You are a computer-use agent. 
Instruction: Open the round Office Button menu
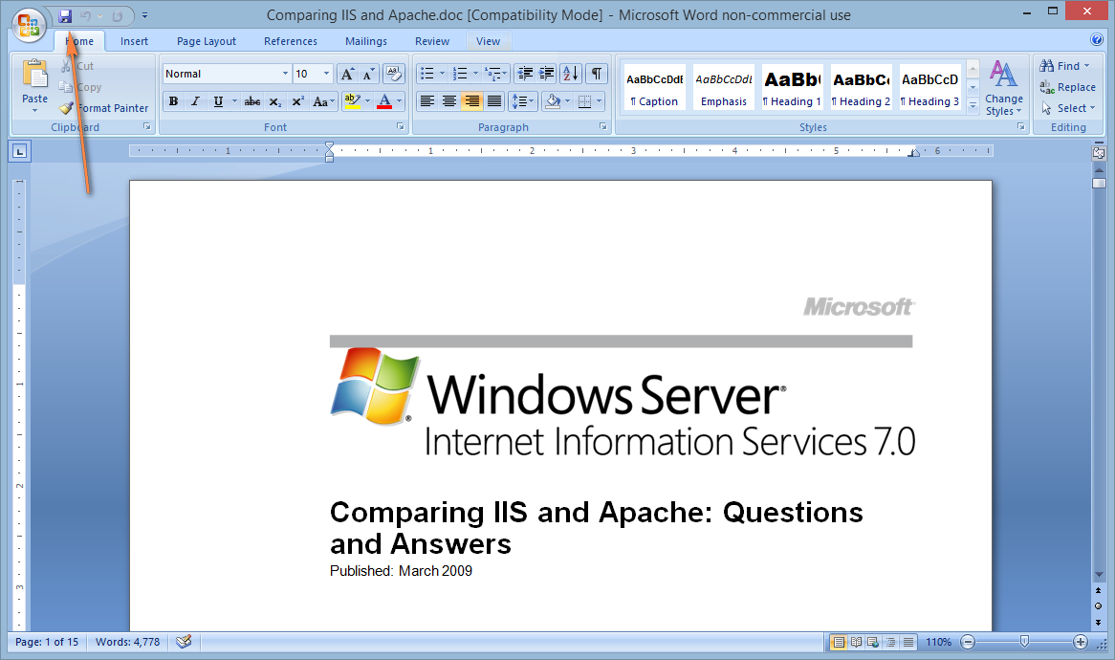click(29, 24)
